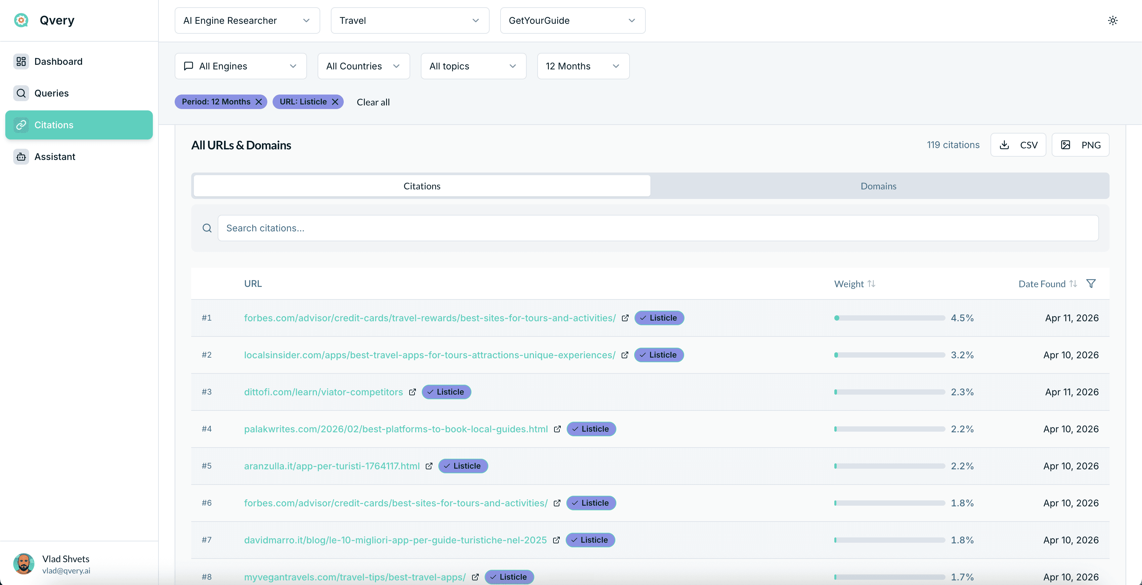Remove the Period: 12 Months filter chip
This screenshot has width=1142, height=585.
(259, 102)
